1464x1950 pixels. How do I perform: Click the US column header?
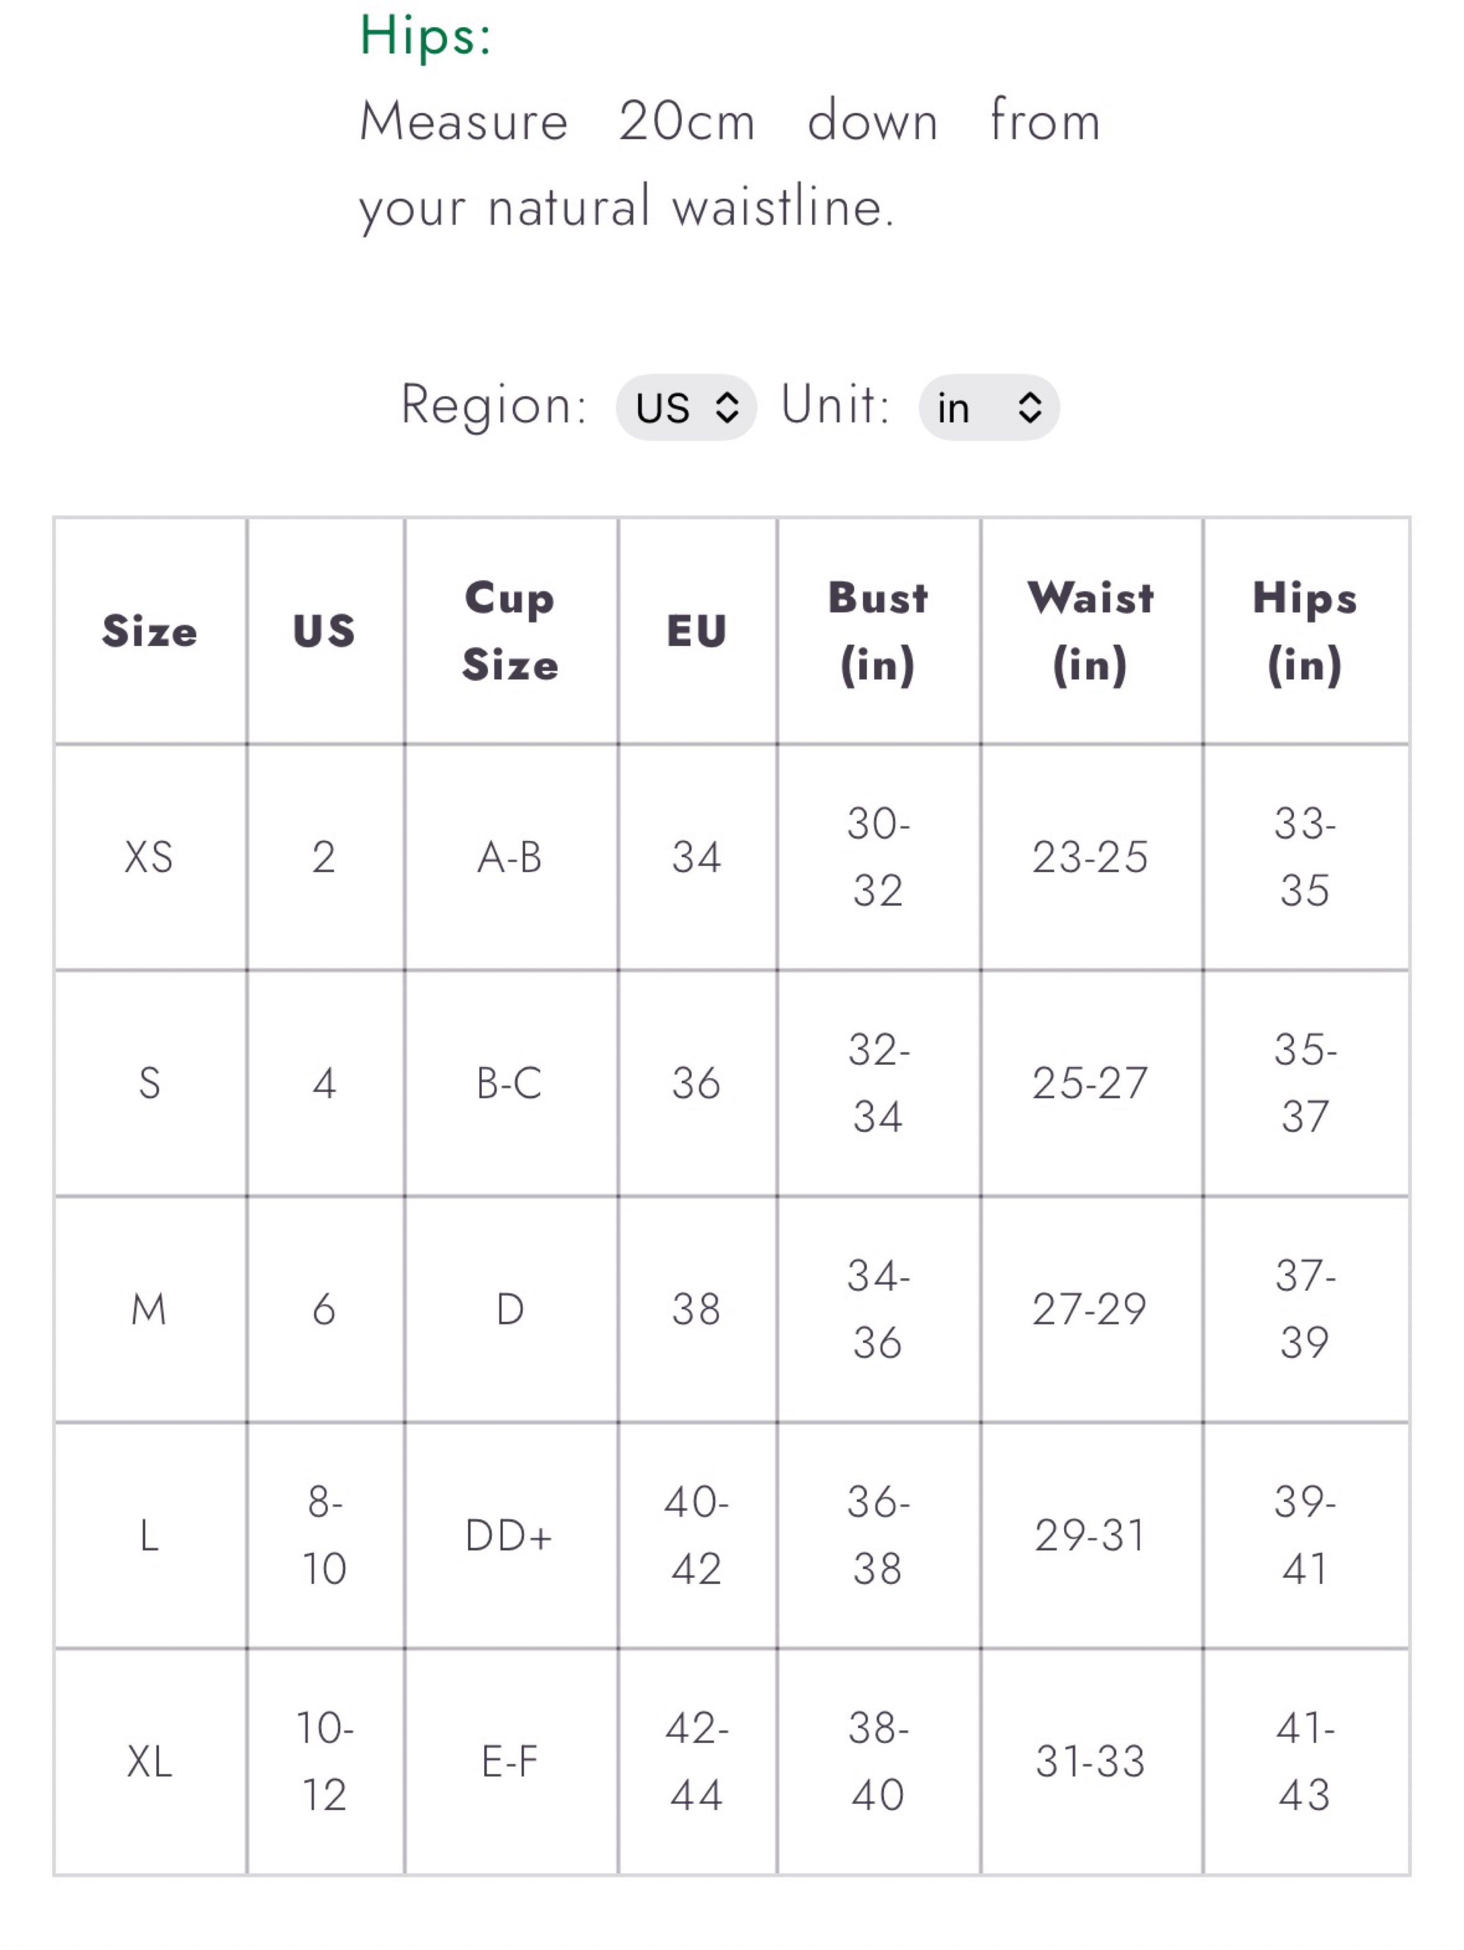[325, 631]
